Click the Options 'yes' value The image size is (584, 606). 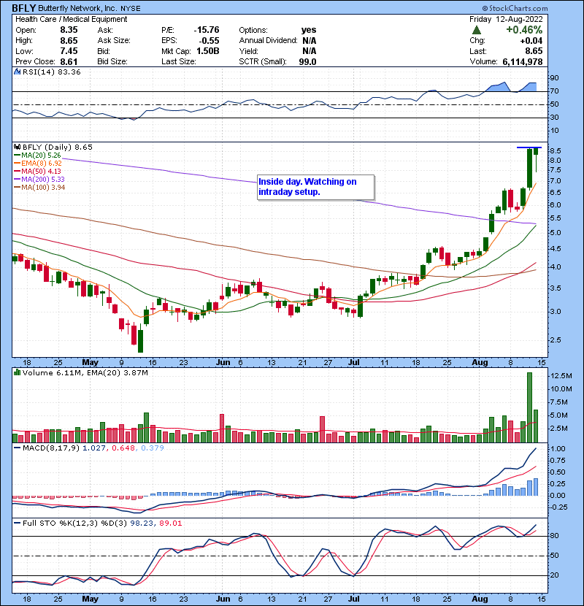pos(309,30)
